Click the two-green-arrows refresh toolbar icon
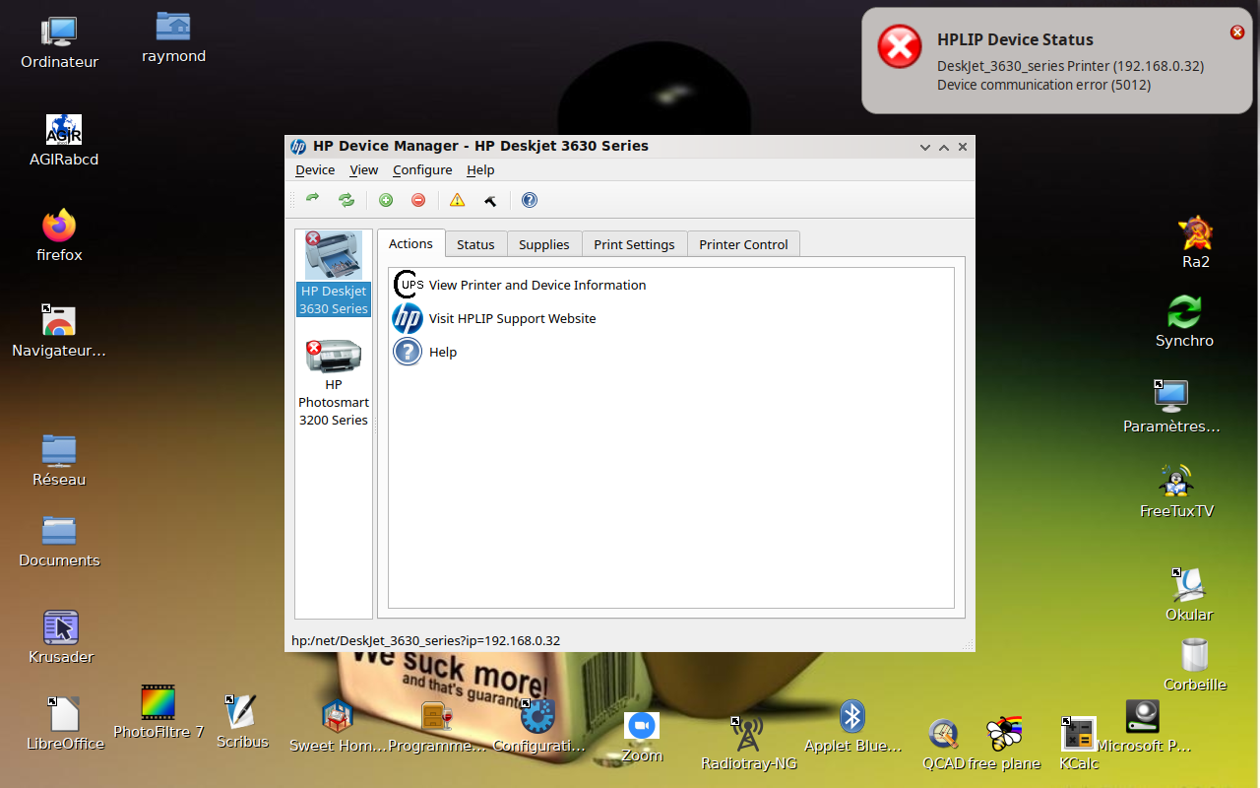Screen dimensions: 1260x788 pyautogui.click(x=346, y=200)
